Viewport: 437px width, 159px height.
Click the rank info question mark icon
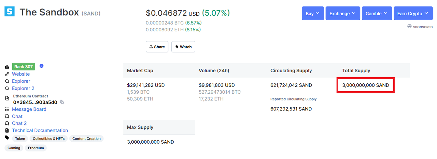pos(42,66)
